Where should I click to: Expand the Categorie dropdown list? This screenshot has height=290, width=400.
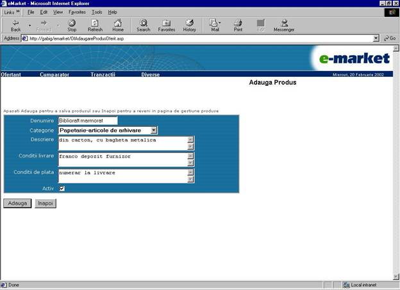(x=154, y=131)
